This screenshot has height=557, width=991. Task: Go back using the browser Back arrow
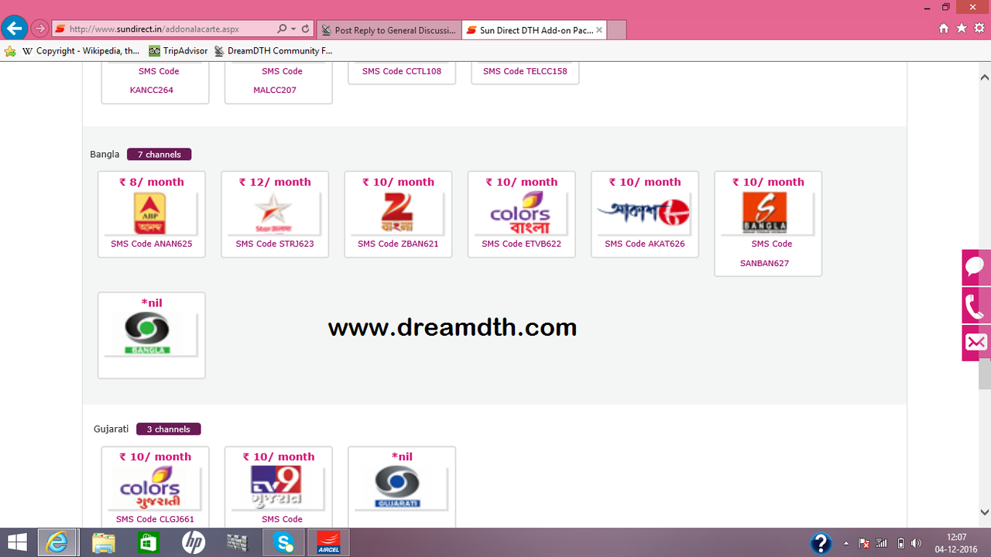[x=14, y=29]
